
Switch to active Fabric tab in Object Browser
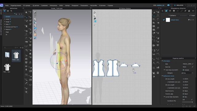coord(166,11)
